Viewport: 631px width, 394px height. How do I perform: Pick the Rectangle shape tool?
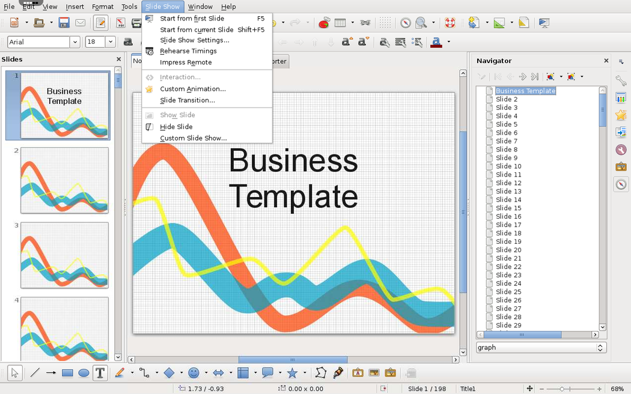point(67,373)
